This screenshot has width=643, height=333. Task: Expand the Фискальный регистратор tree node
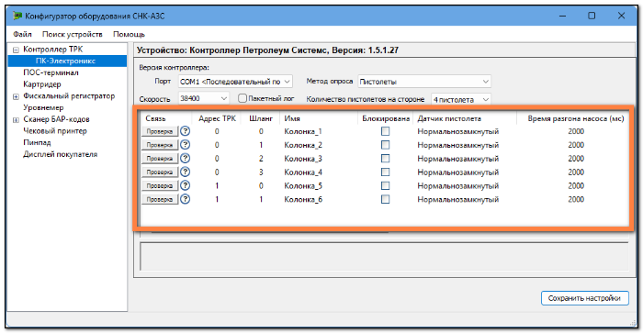click(16, 96)
